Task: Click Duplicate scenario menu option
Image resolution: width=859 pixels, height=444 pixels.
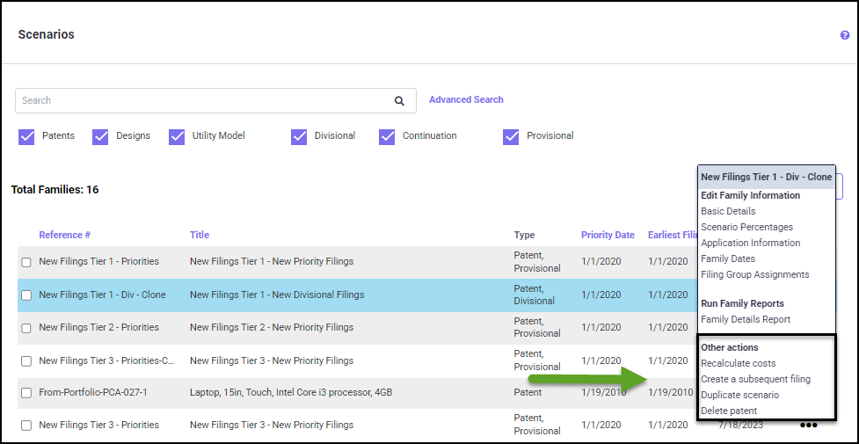Action: 739,396
